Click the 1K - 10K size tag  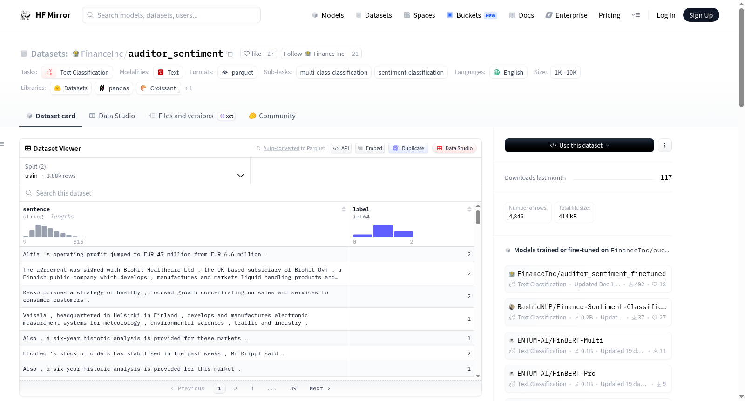tap(566, 72)
